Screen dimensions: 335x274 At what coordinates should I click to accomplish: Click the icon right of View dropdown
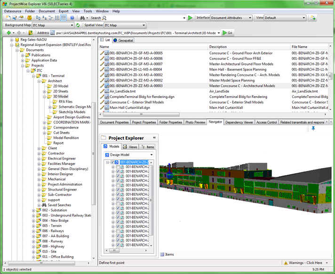pos(313,18)
